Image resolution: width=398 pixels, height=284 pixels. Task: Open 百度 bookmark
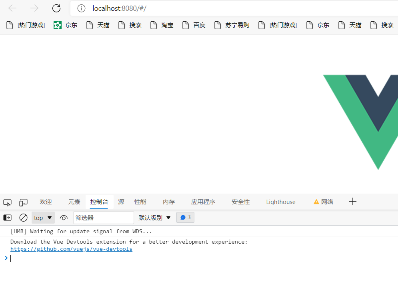coord(194,25)
